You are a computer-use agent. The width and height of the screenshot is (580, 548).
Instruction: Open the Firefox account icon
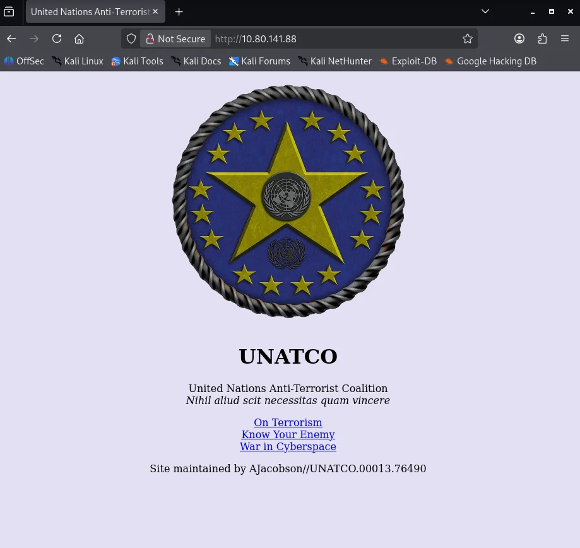(519, 39)
